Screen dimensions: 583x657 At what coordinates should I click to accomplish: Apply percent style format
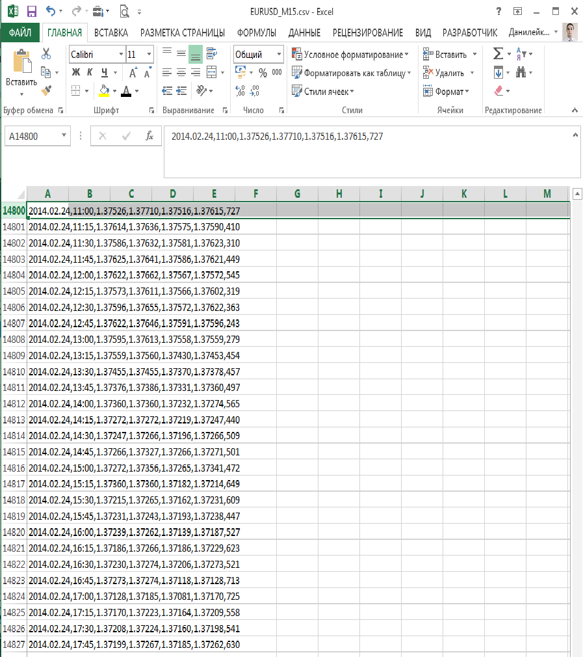[x=263, y=73]
